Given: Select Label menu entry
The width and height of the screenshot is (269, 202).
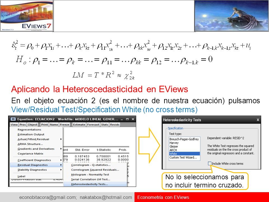Looking at the screenshot, I should (36, 176).
